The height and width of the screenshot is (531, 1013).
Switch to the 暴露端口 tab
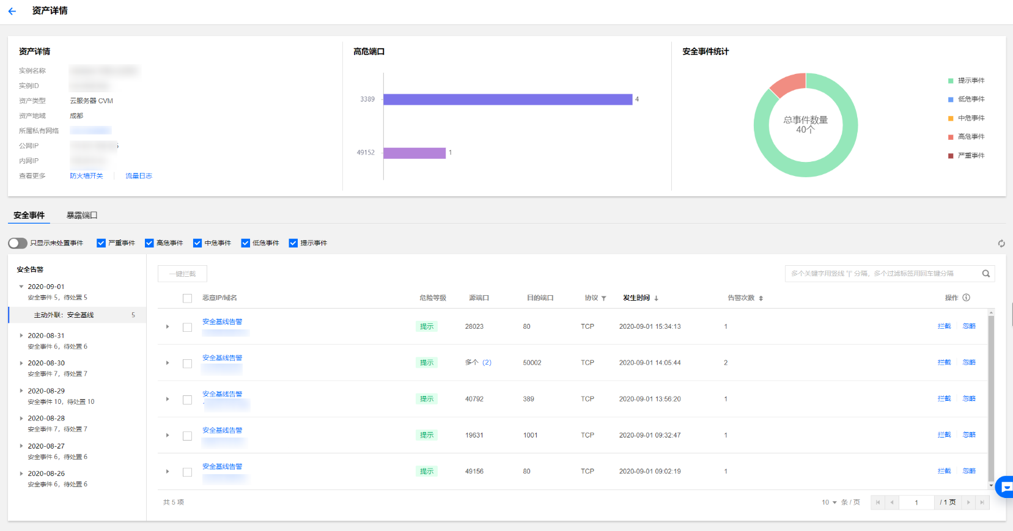[x=82, y=215]
